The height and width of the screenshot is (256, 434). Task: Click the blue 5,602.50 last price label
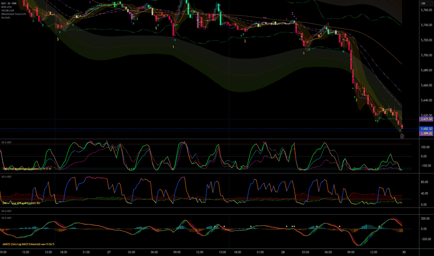[x=426, y=128]
